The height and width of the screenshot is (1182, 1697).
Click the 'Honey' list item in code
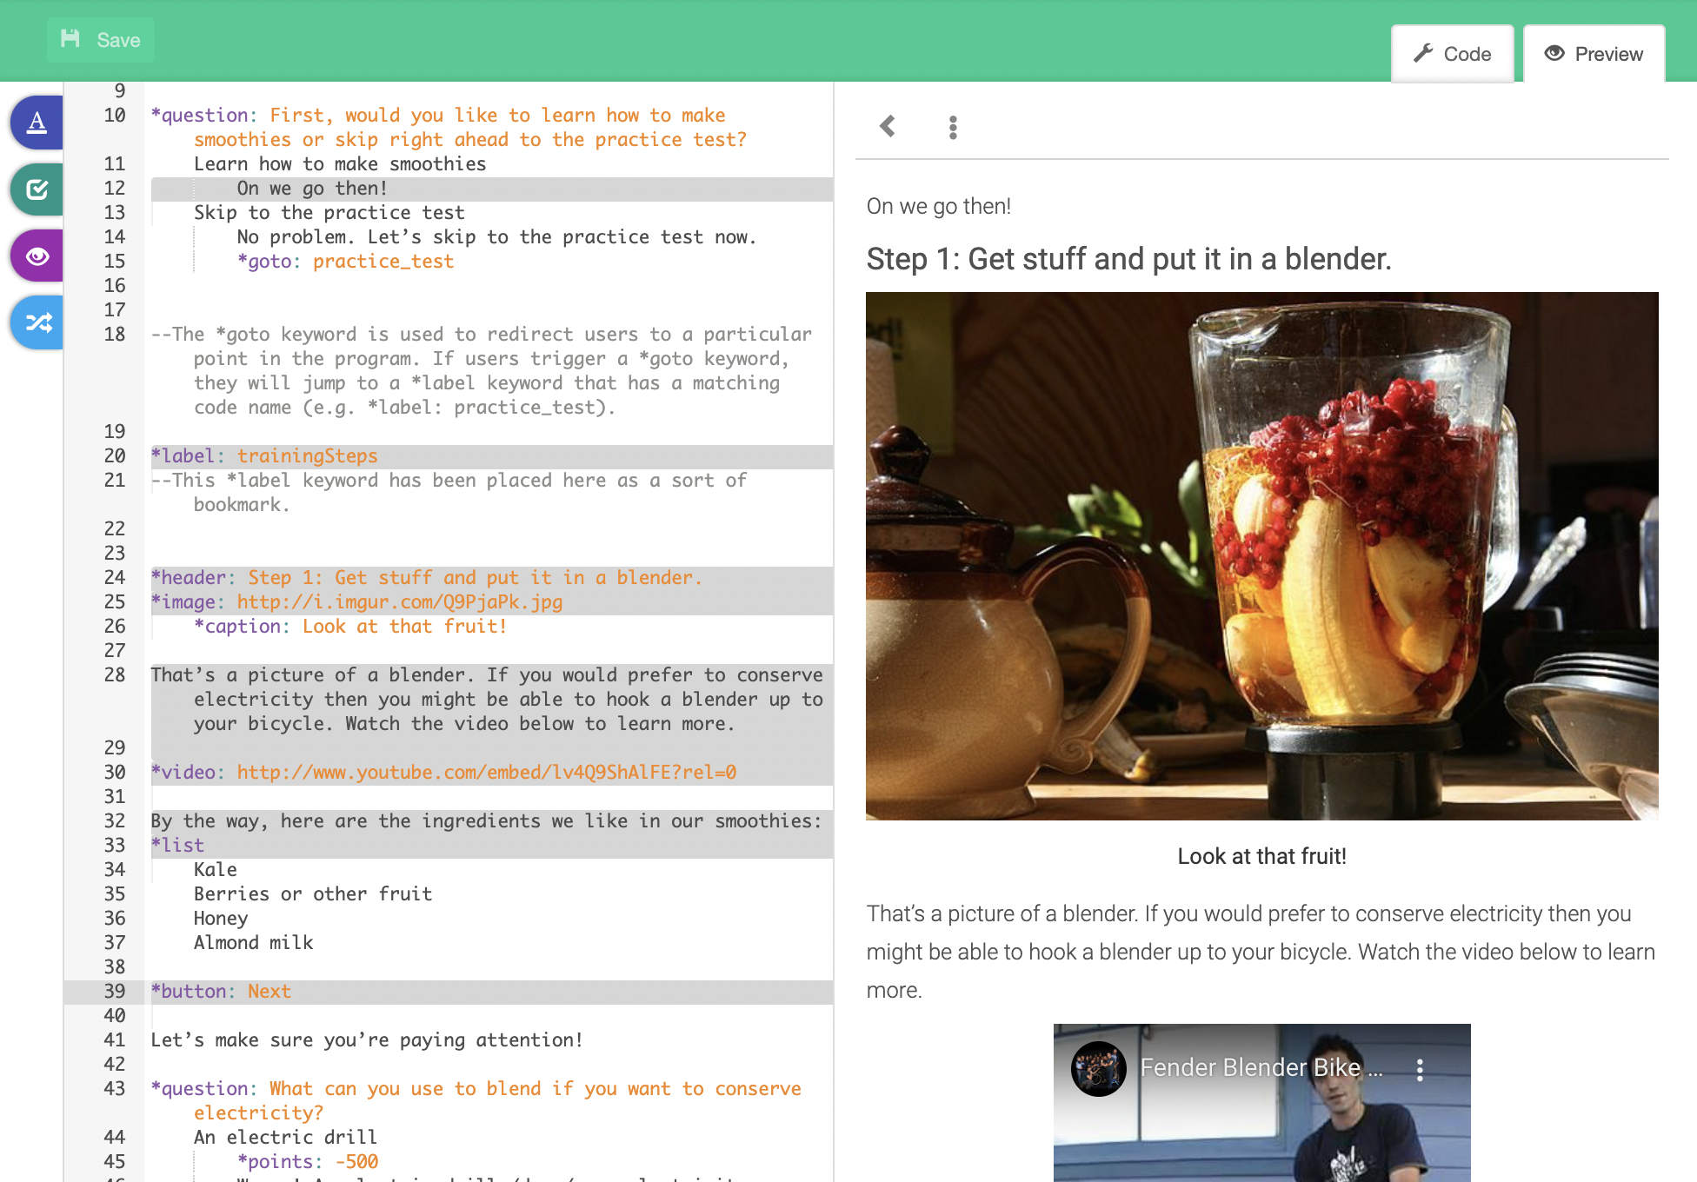pyautogui.click(x=221, y=919)
